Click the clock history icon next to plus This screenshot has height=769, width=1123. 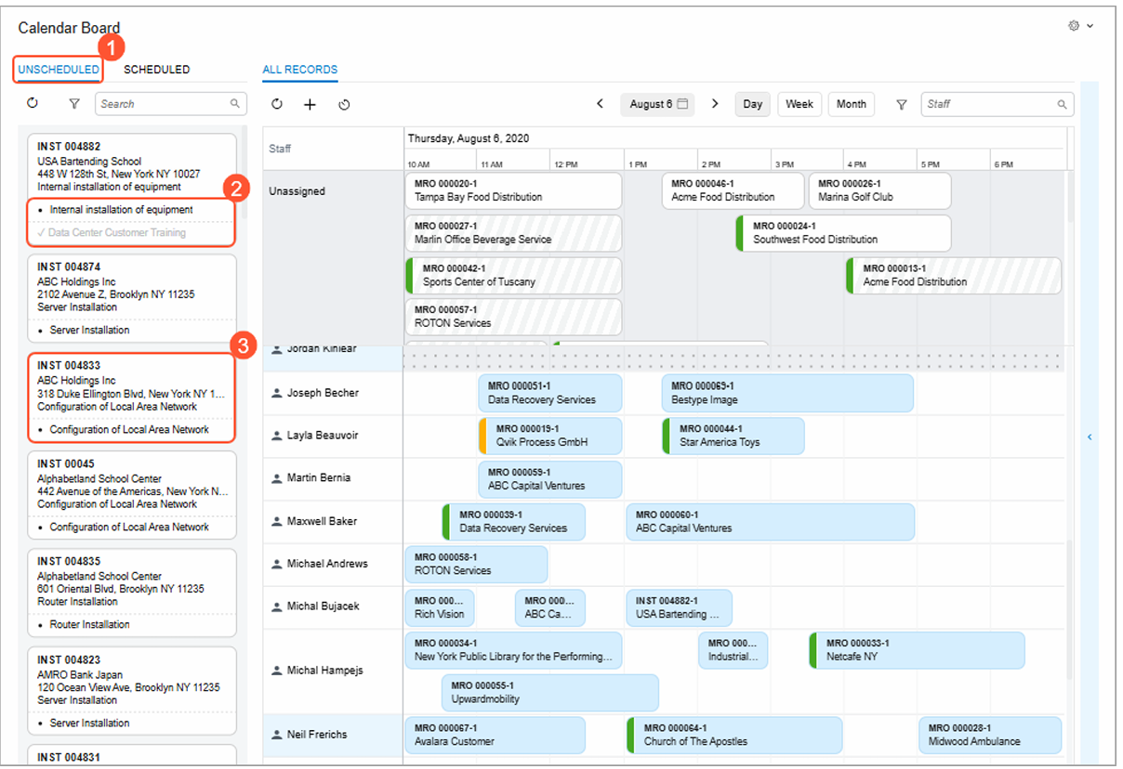click(x=344, y=105)
